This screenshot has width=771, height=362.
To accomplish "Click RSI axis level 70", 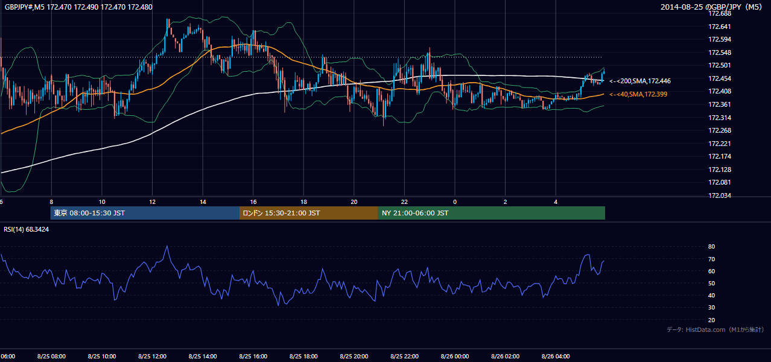I will 711,259.
